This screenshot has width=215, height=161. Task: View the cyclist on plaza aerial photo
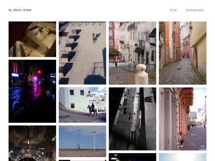tap(82, 53)
